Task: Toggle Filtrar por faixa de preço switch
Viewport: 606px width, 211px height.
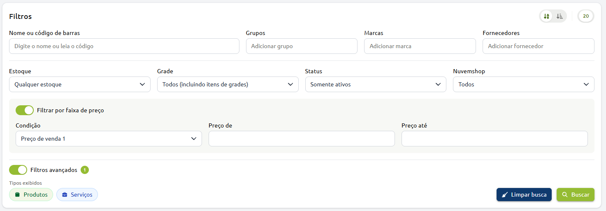Action: tap(25, 110)
